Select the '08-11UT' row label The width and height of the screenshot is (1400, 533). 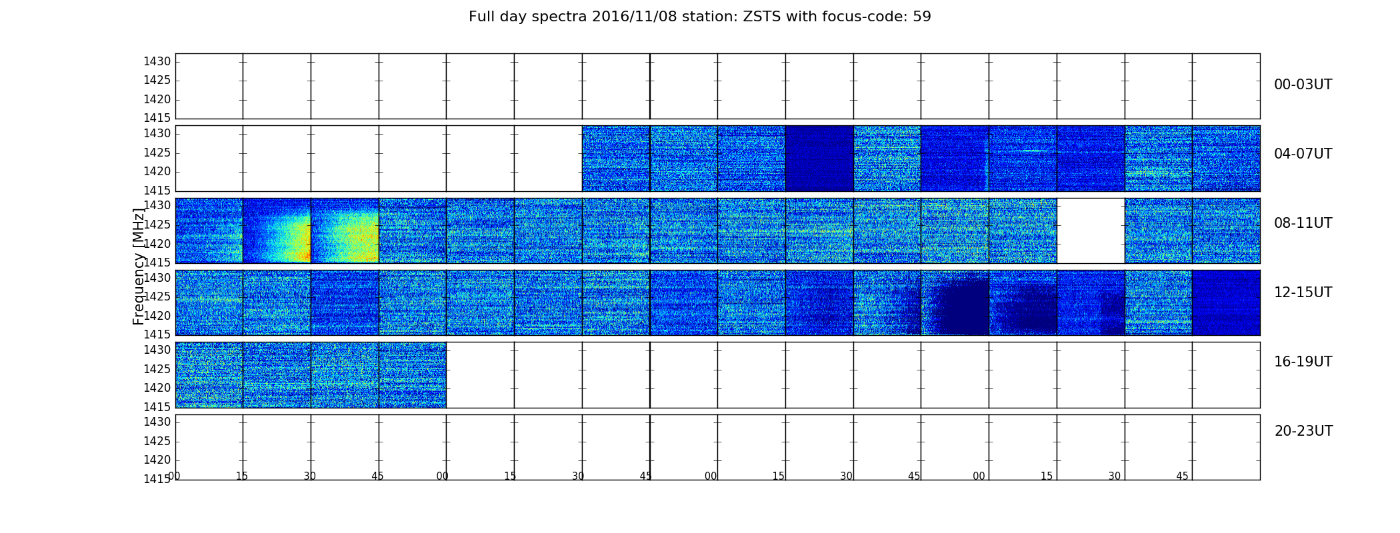tap(1303, 223)
